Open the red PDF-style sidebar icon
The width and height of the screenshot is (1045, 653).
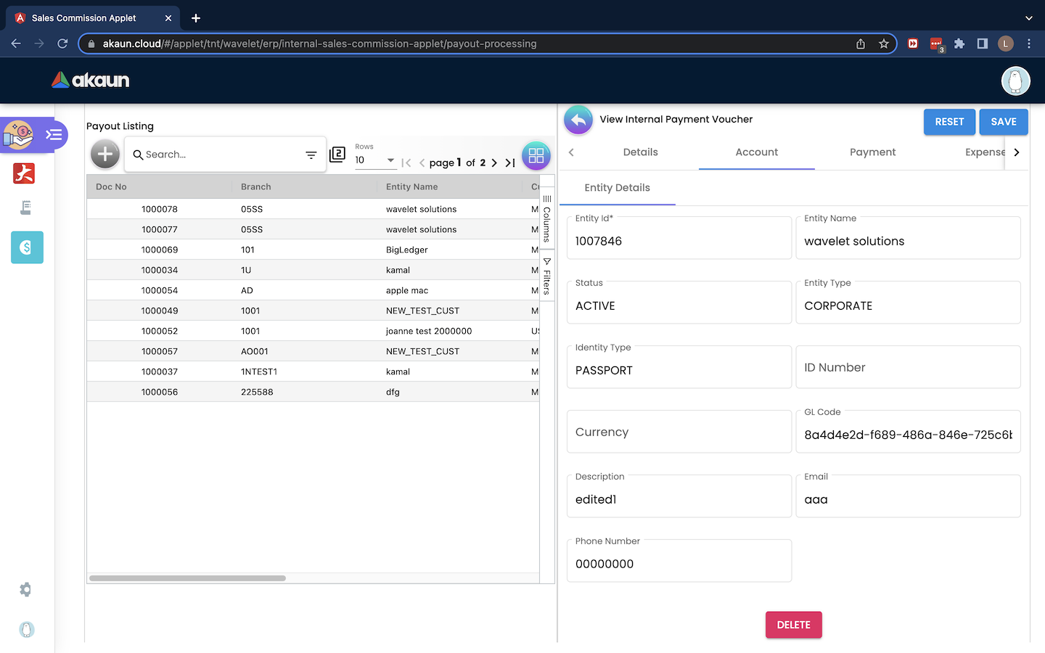click(x=24, y=173)
